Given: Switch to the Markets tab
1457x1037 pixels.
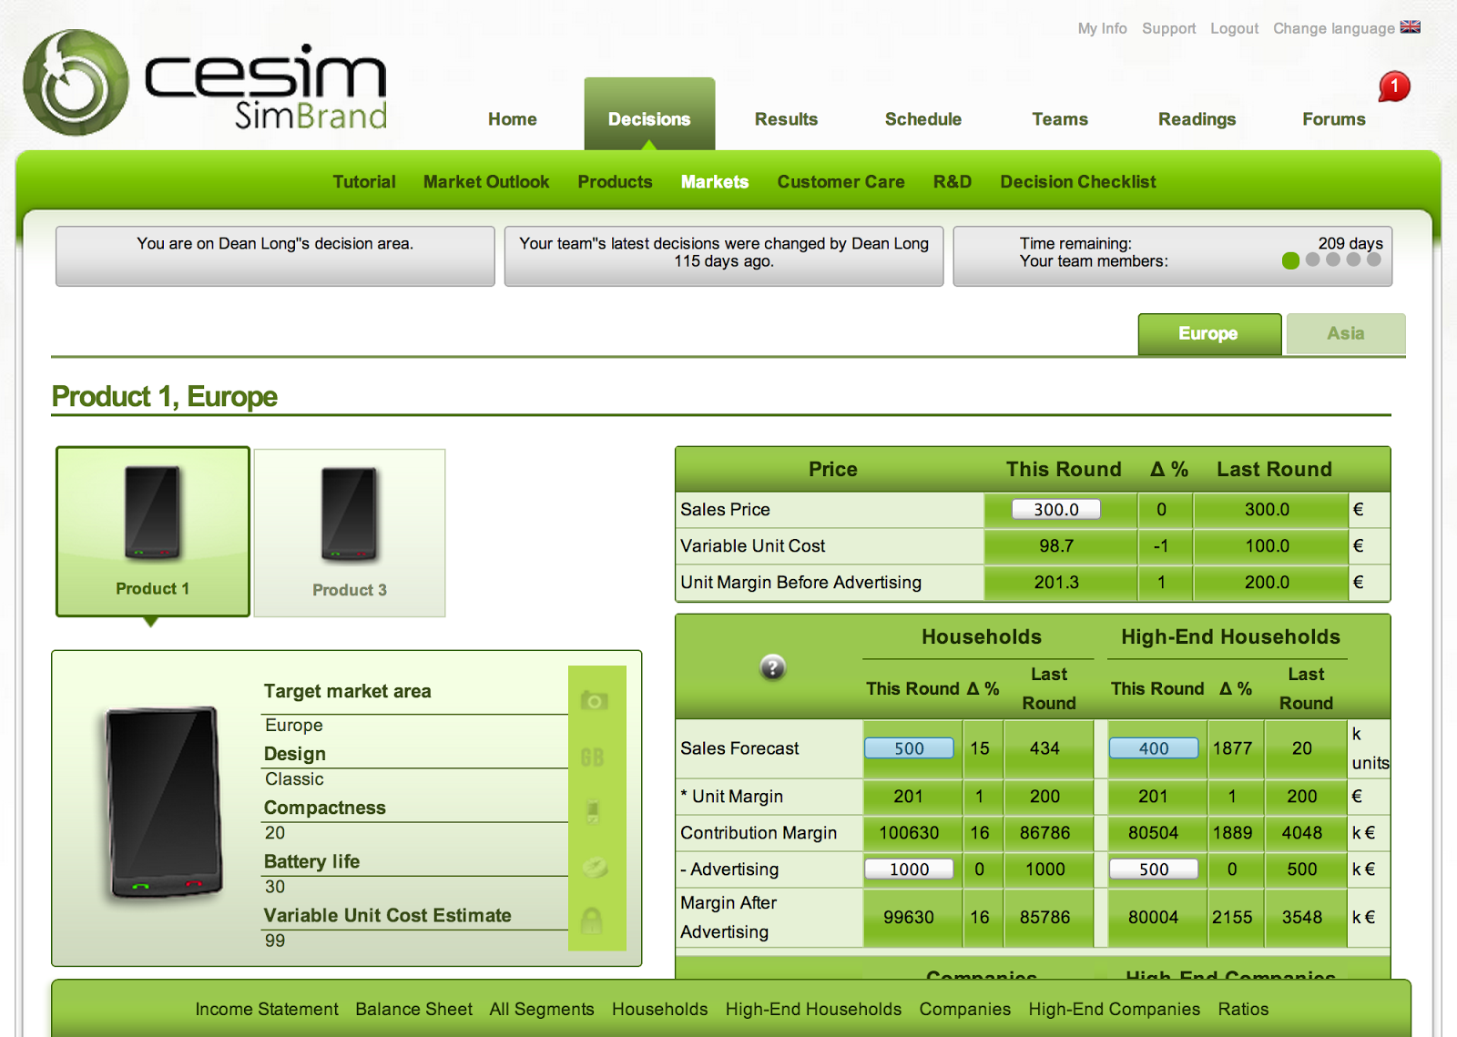Looking at the screenshot, I should 714,181.
